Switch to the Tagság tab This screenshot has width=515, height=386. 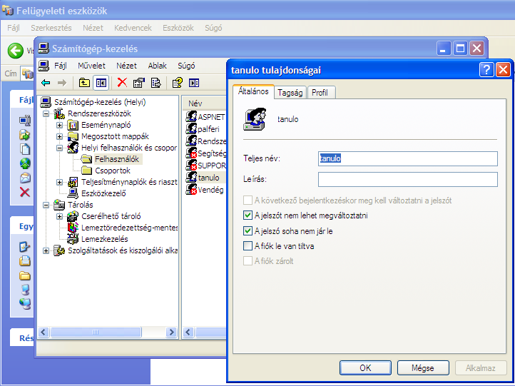coord(290,93)
